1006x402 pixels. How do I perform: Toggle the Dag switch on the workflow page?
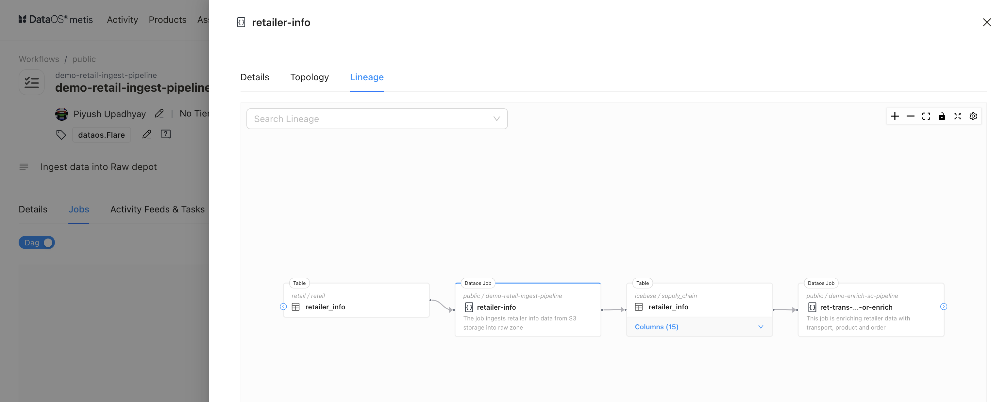point(36,242)
